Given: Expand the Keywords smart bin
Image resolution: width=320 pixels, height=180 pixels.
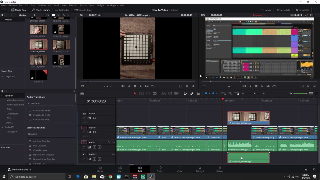Looking at the screenshot, I should click(2, 76).
